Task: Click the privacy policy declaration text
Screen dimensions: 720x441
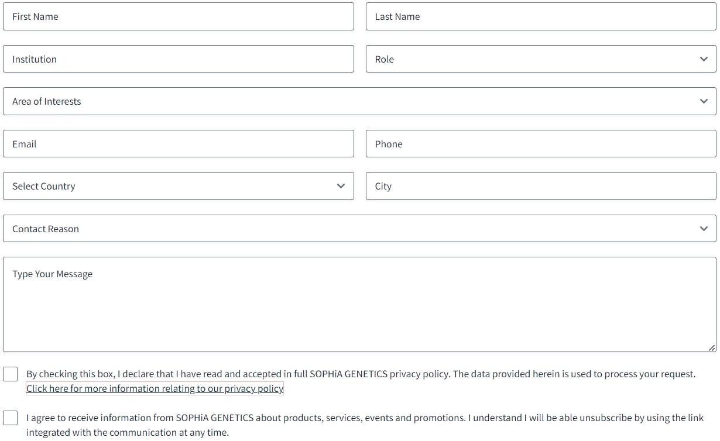Action: click(x=361, y=374)
